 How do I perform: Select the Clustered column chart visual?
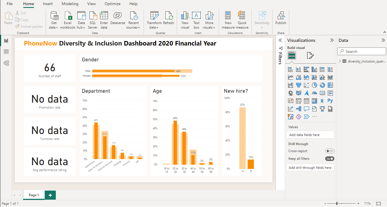[314, 69]
